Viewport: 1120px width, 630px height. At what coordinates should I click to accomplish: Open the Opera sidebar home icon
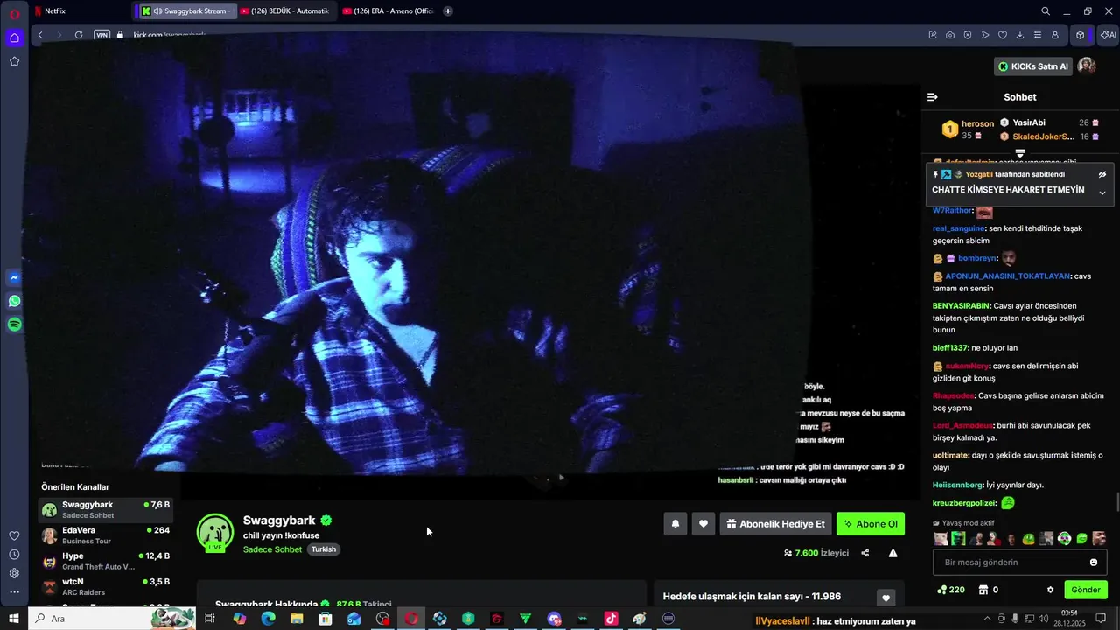(14, 38)
